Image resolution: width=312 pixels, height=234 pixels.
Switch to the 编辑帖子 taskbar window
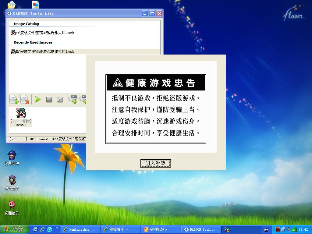coord(120,229)
